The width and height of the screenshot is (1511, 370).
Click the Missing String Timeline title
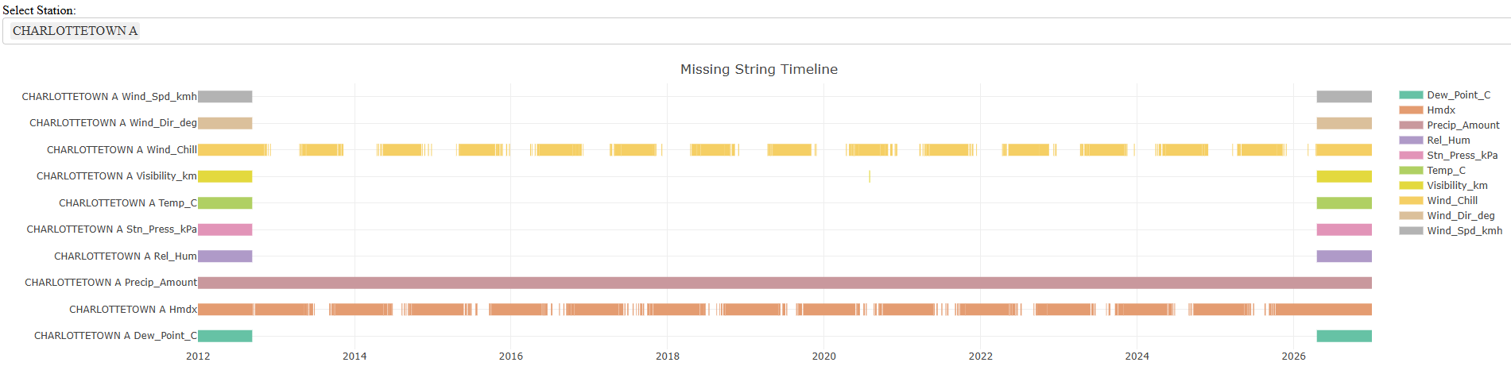(x=758, y=70)
